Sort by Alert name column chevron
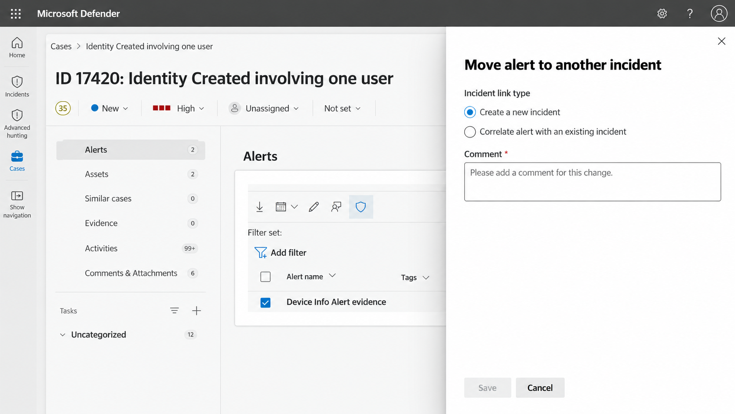Viewport: 735px width, 414px height. 332,275
